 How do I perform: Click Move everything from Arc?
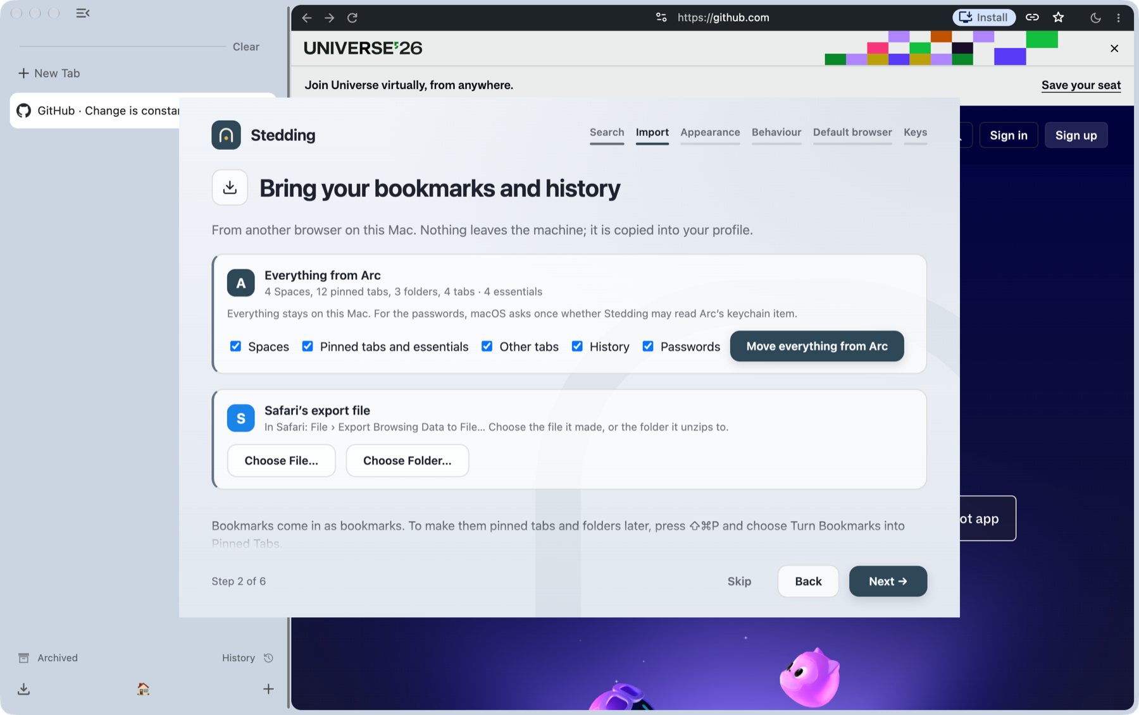click(x=817, y=346)
